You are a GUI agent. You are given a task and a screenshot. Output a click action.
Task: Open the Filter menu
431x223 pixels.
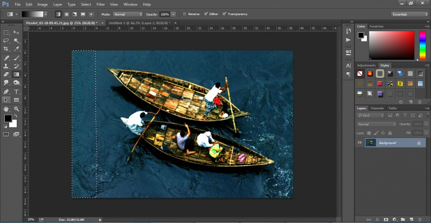point(100,4)
